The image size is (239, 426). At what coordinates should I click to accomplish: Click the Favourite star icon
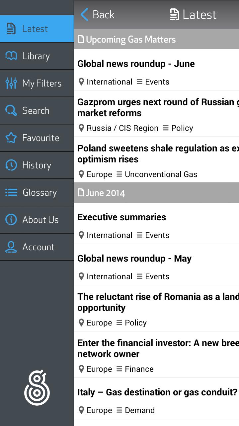[11, 138]
